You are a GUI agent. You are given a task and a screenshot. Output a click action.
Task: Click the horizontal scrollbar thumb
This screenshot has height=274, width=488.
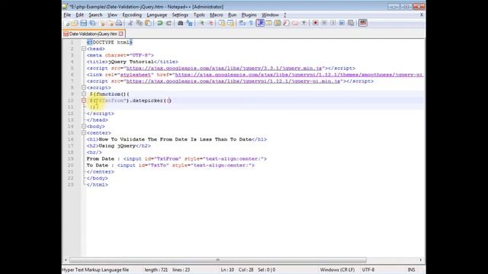coord(218,260)
